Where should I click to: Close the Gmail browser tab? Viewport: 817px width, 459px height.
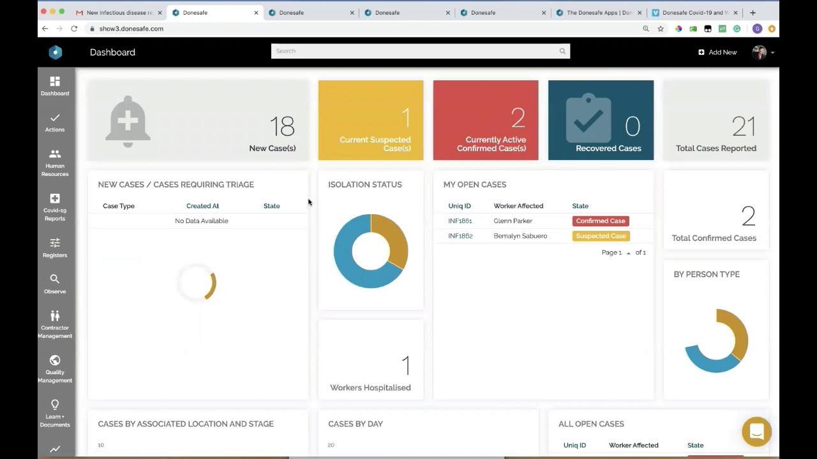pos(160,13)
